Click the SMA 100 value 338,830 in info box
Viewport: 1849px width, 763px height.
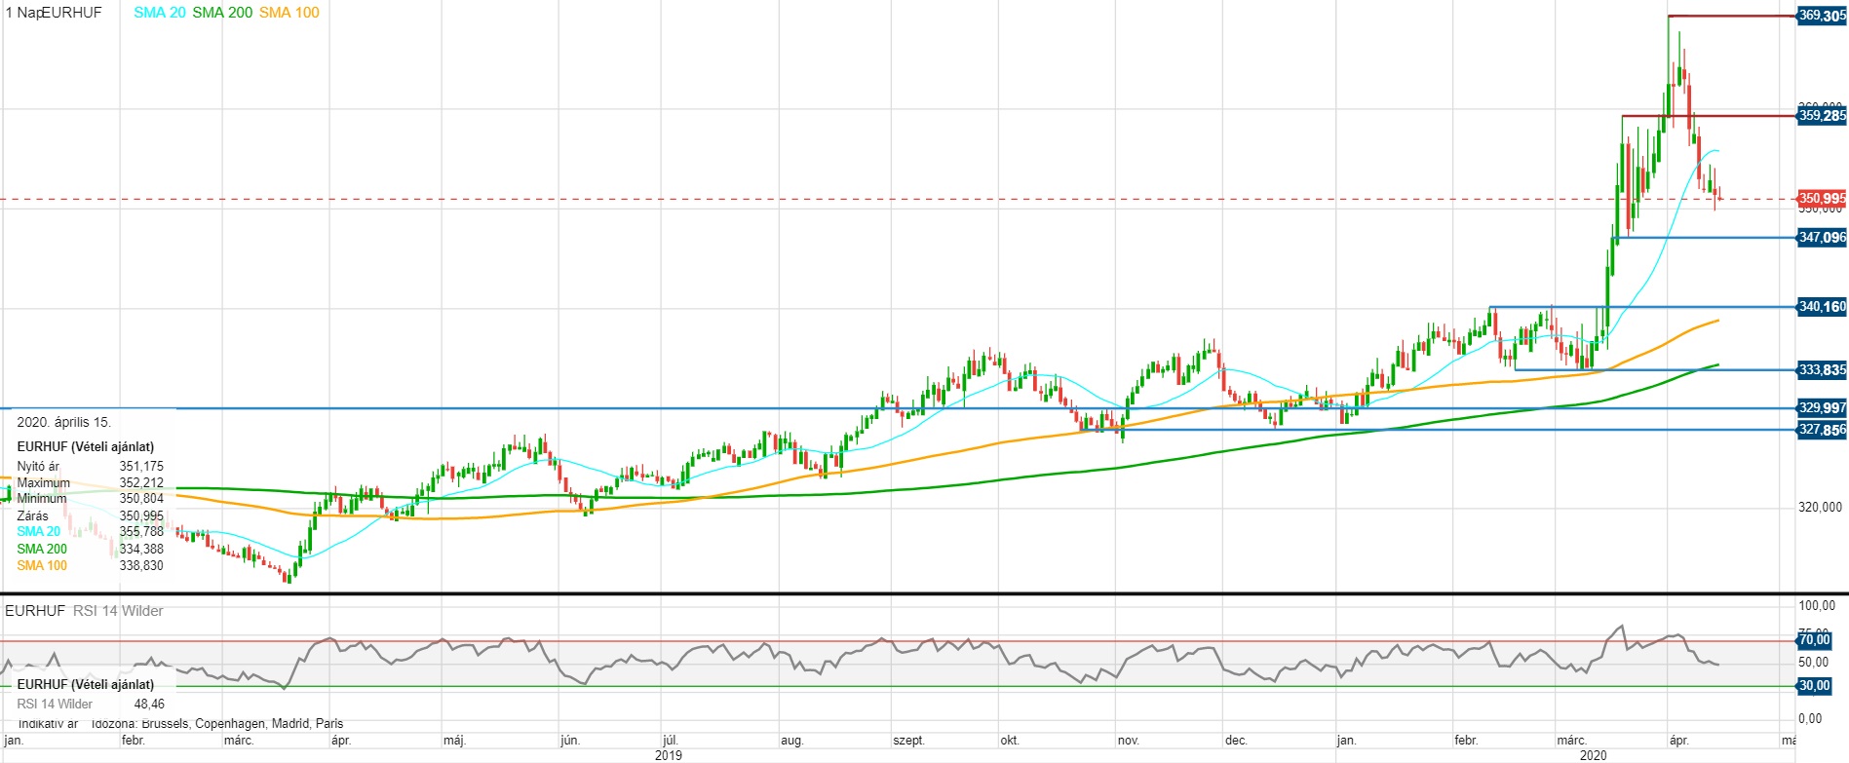click(x=141, y=566)
